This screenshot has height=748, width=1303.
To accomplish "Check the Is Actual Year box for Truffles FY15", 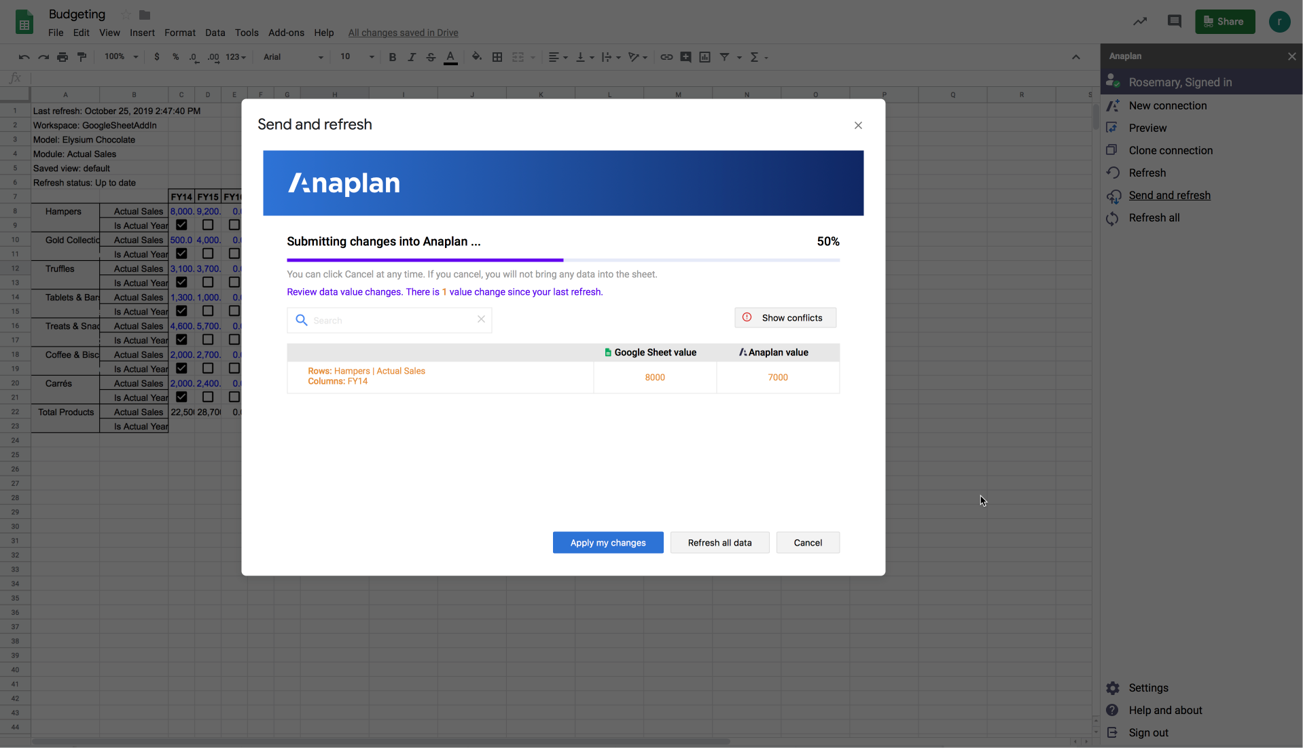I will click(208, 282).
